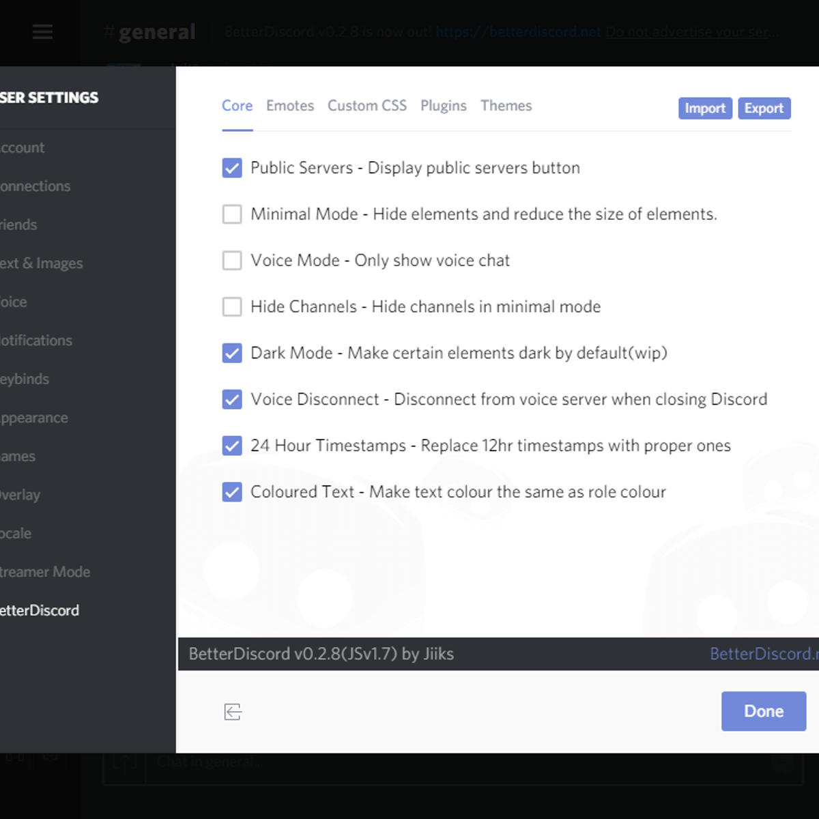
Task: Select the Themes tab
Action: [506, 106]
